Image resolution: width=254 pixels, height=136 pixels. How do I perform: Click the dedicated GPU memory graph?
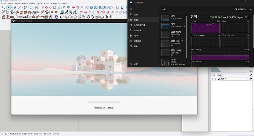tap(220, 56)
